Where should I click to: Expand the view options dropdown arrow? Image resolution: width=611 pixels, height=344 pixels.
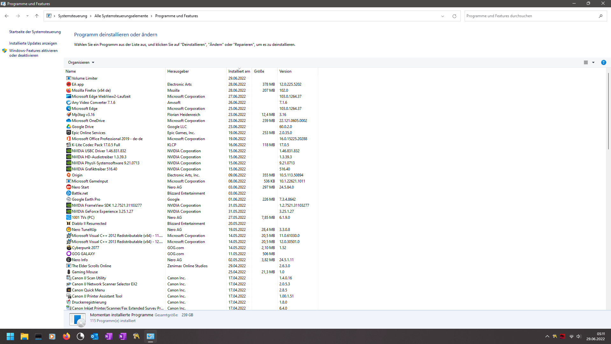click(593, 62)
